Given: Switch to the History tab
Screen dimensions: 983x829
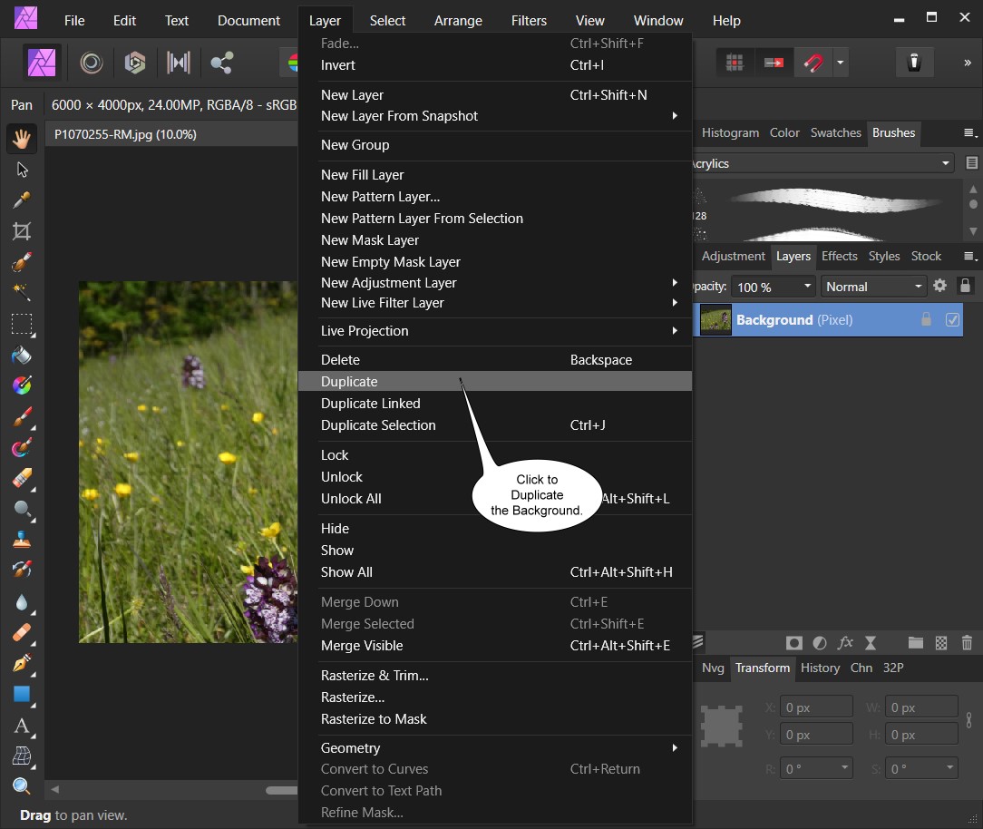Looking at the screenshot, I should 820,668.
